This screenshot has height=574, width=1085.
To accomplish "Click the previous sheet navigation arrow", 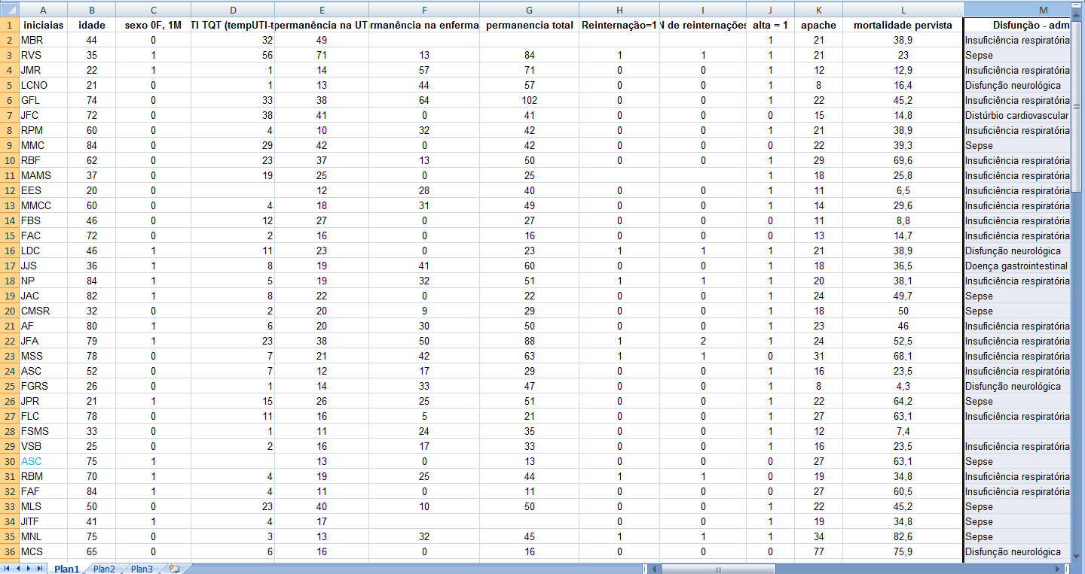I will tap(18, 569).
